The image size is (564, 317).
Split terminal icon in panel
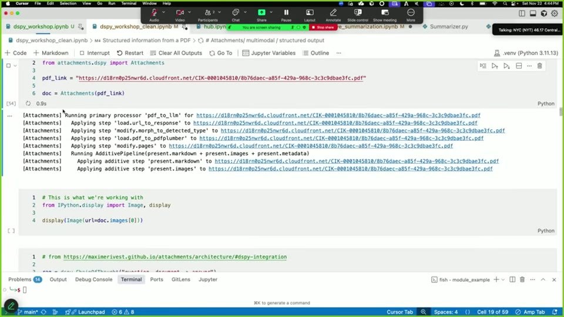click(512, 279)
